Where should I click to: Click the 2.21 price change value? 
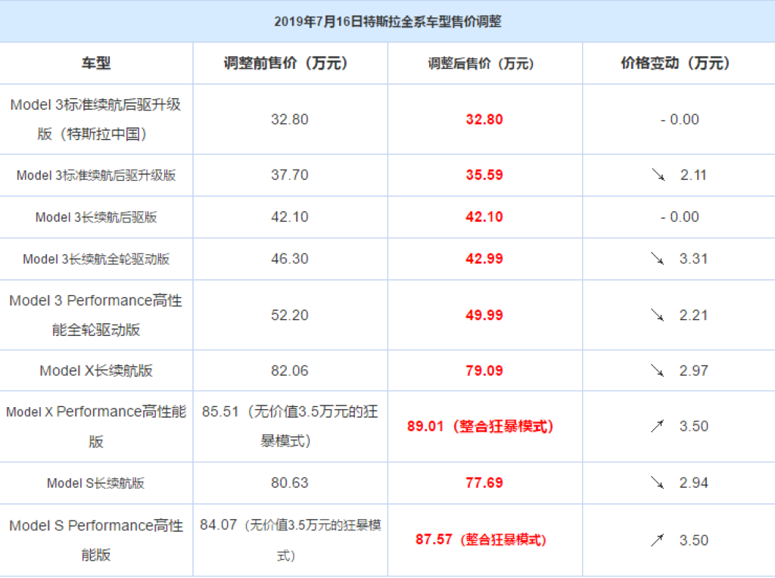(693, 315)
